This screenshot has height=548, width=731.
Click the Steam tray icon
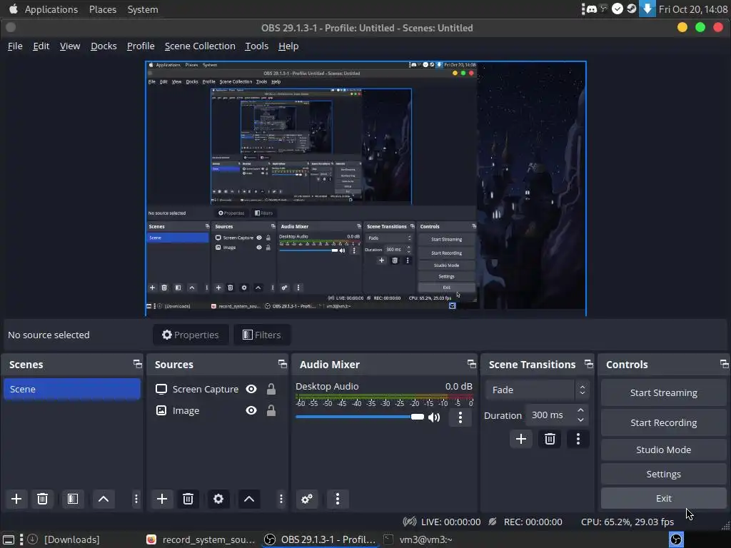tap(631, 9)
